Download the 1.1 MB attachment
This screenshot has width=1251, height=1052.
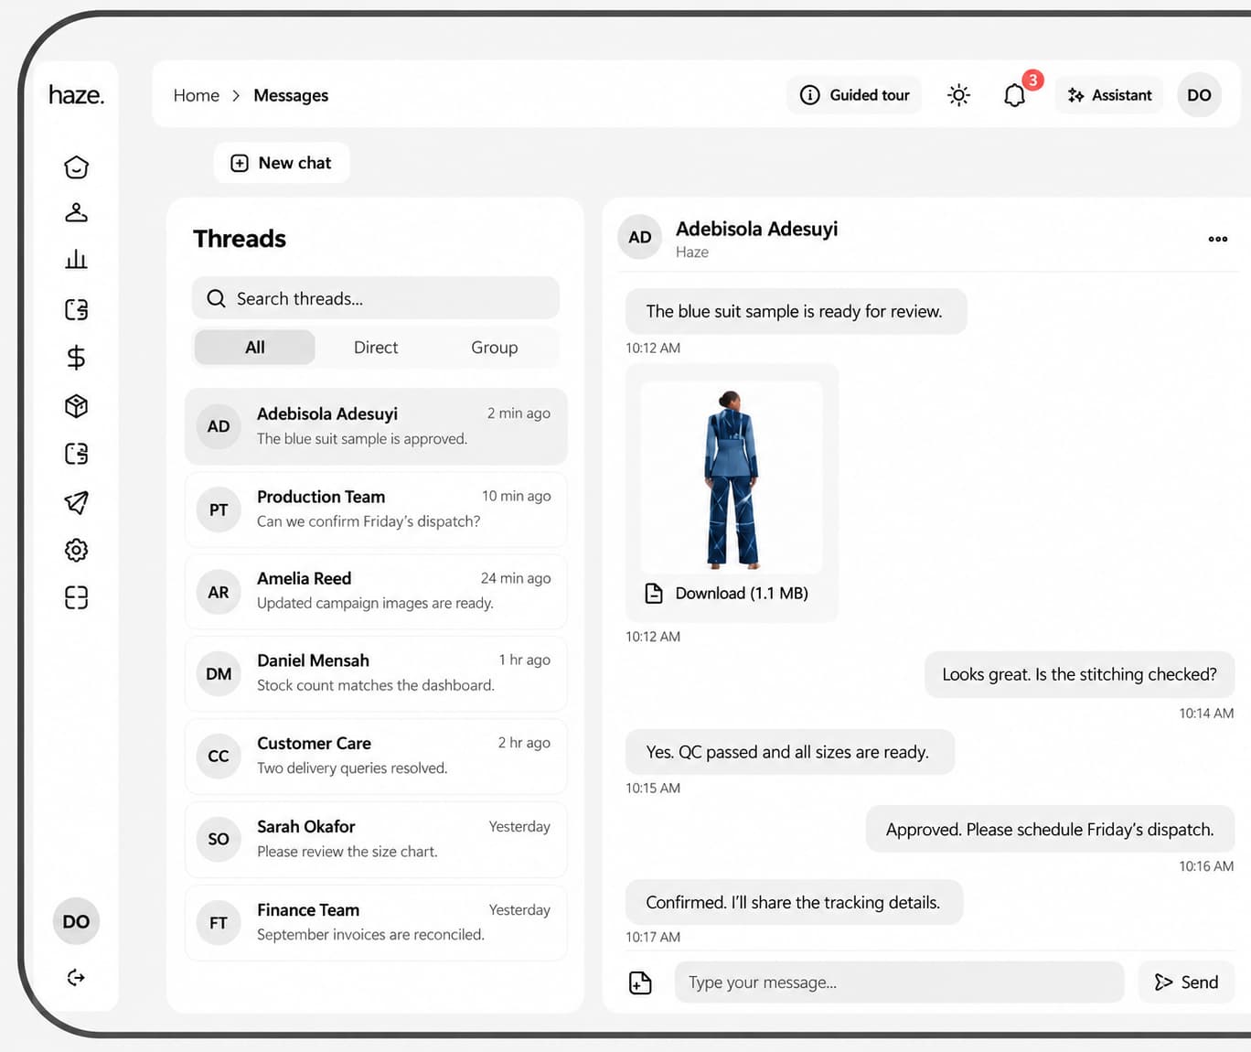tap(728, 593)
